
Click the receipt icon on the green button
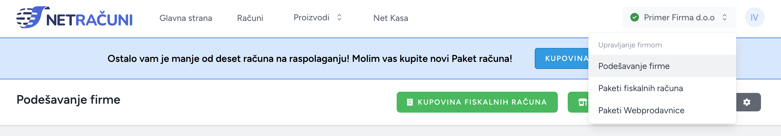410,102
